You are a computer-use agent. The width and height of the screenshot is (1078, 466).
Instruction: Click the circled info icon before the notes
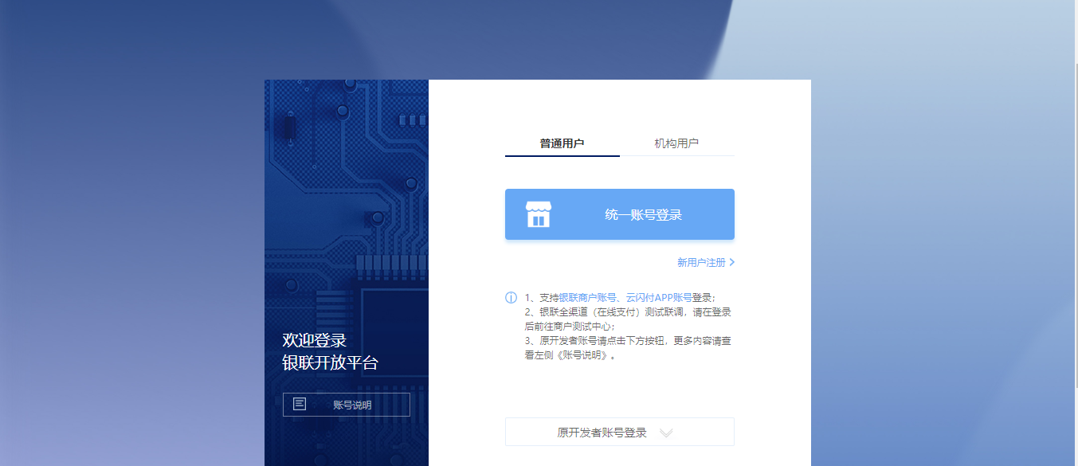click(511, 297)
